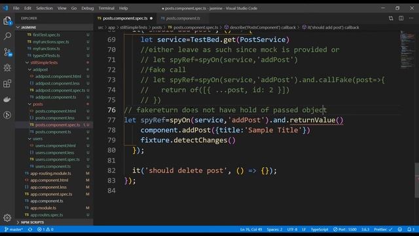Click describe('PostsComponent') callback breadcrumb
Viewport: 419px width, 236px height.
click(263, 28)
